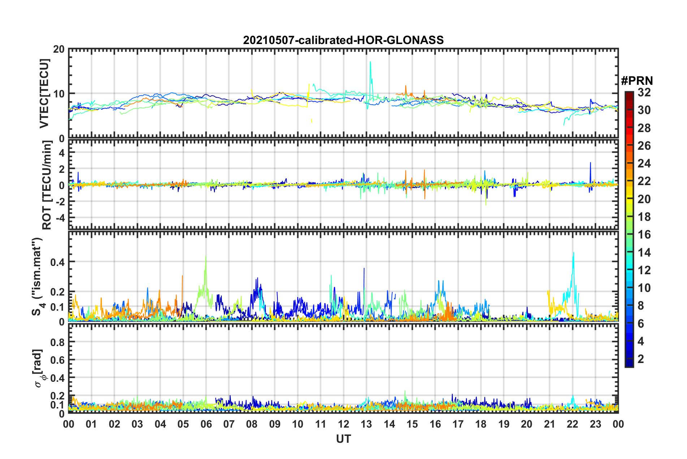Viewport: 687px width, 459px height.
Task: Click the plot title 20210507-calibrated-HOR-GLONASS
Action: click(343, 40)
